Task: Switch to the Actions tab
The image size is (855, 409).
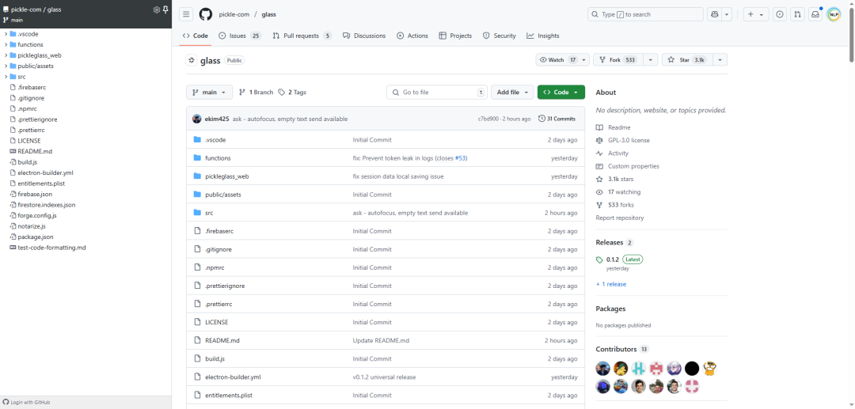Action: [x=412, y=36]
